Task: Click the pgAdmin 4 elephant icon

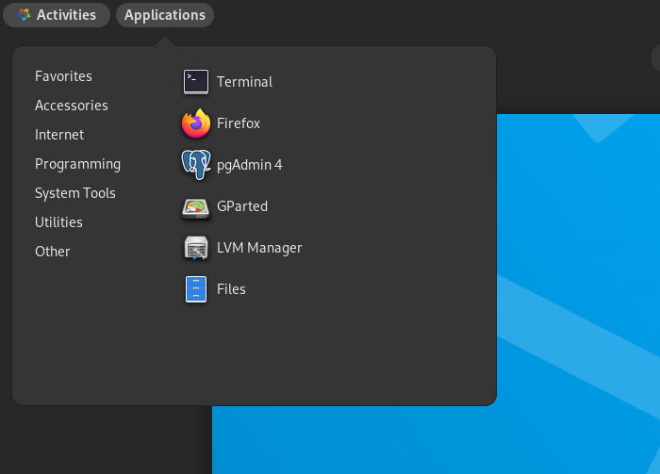Action: click(x=195, y=165)
